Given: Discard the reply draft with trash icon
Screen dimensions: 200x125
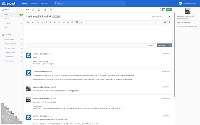Looking at the screenshot, I should click(x=169, y=22).
